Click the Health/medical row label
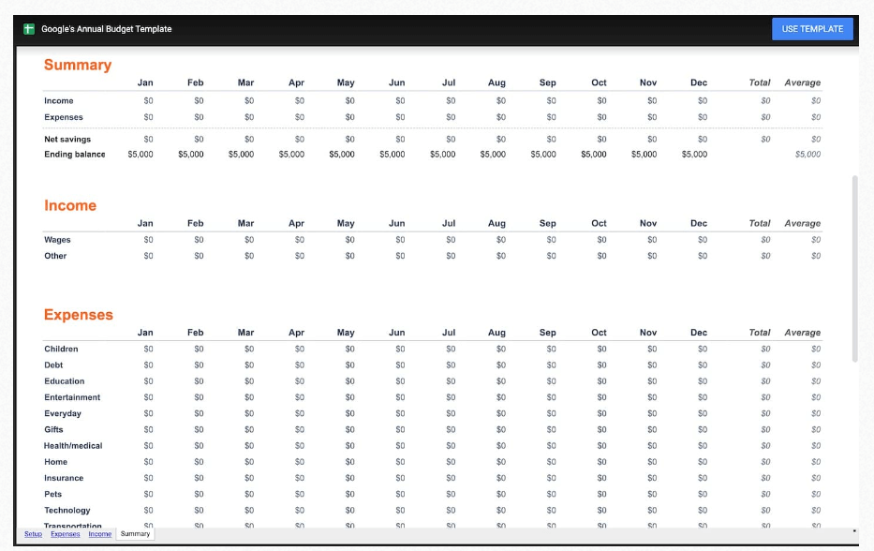The height and width of the screenshot is (551, 874). click(x=73, y=446)
